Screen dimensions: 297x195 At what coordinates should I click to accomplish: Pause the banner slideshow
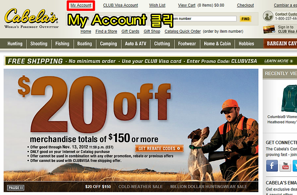point(16,188)
